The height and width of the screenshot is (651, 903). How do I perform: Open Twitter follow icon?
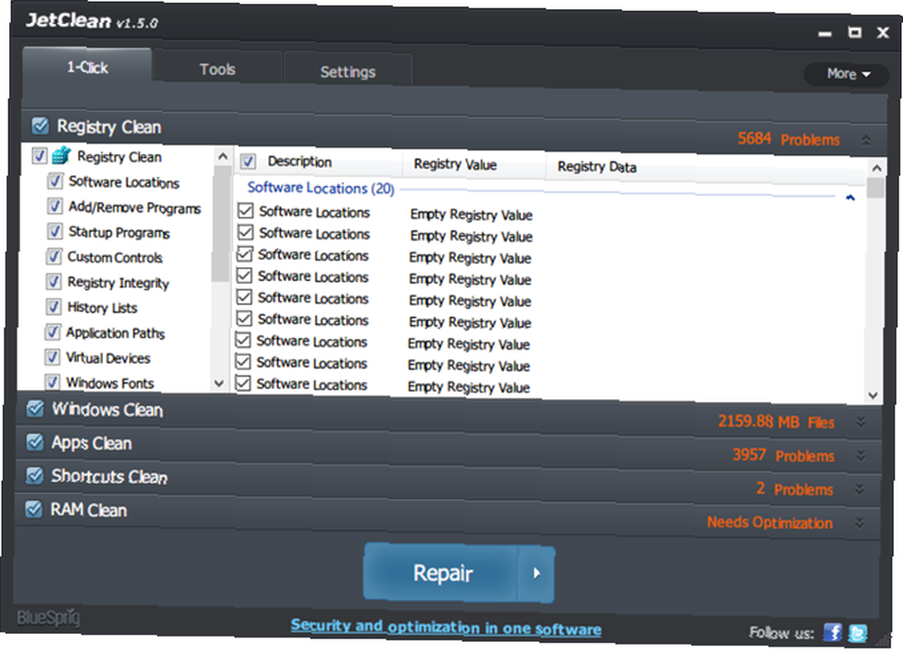858,633
